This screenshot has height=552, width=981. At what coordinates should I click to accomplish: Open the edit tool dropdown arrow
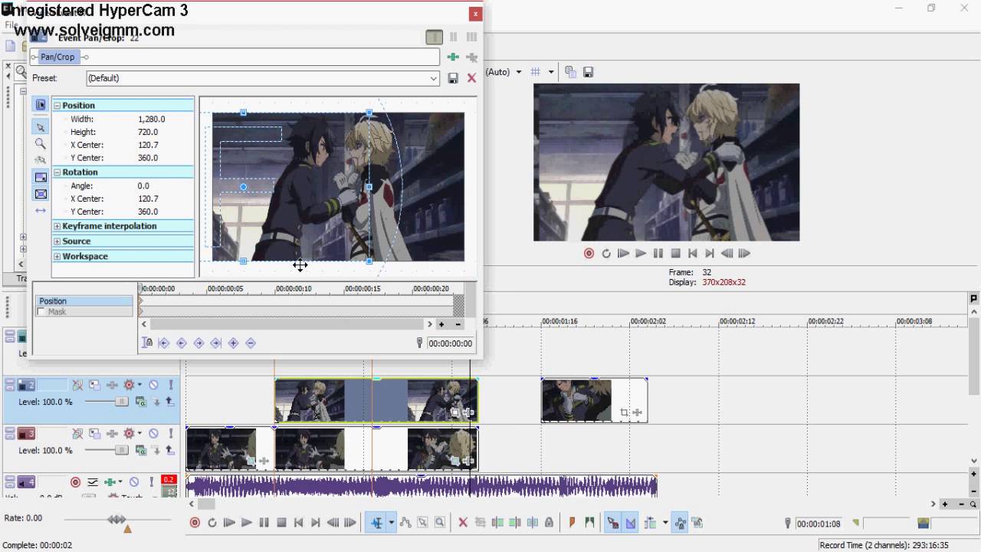point(391,523)
